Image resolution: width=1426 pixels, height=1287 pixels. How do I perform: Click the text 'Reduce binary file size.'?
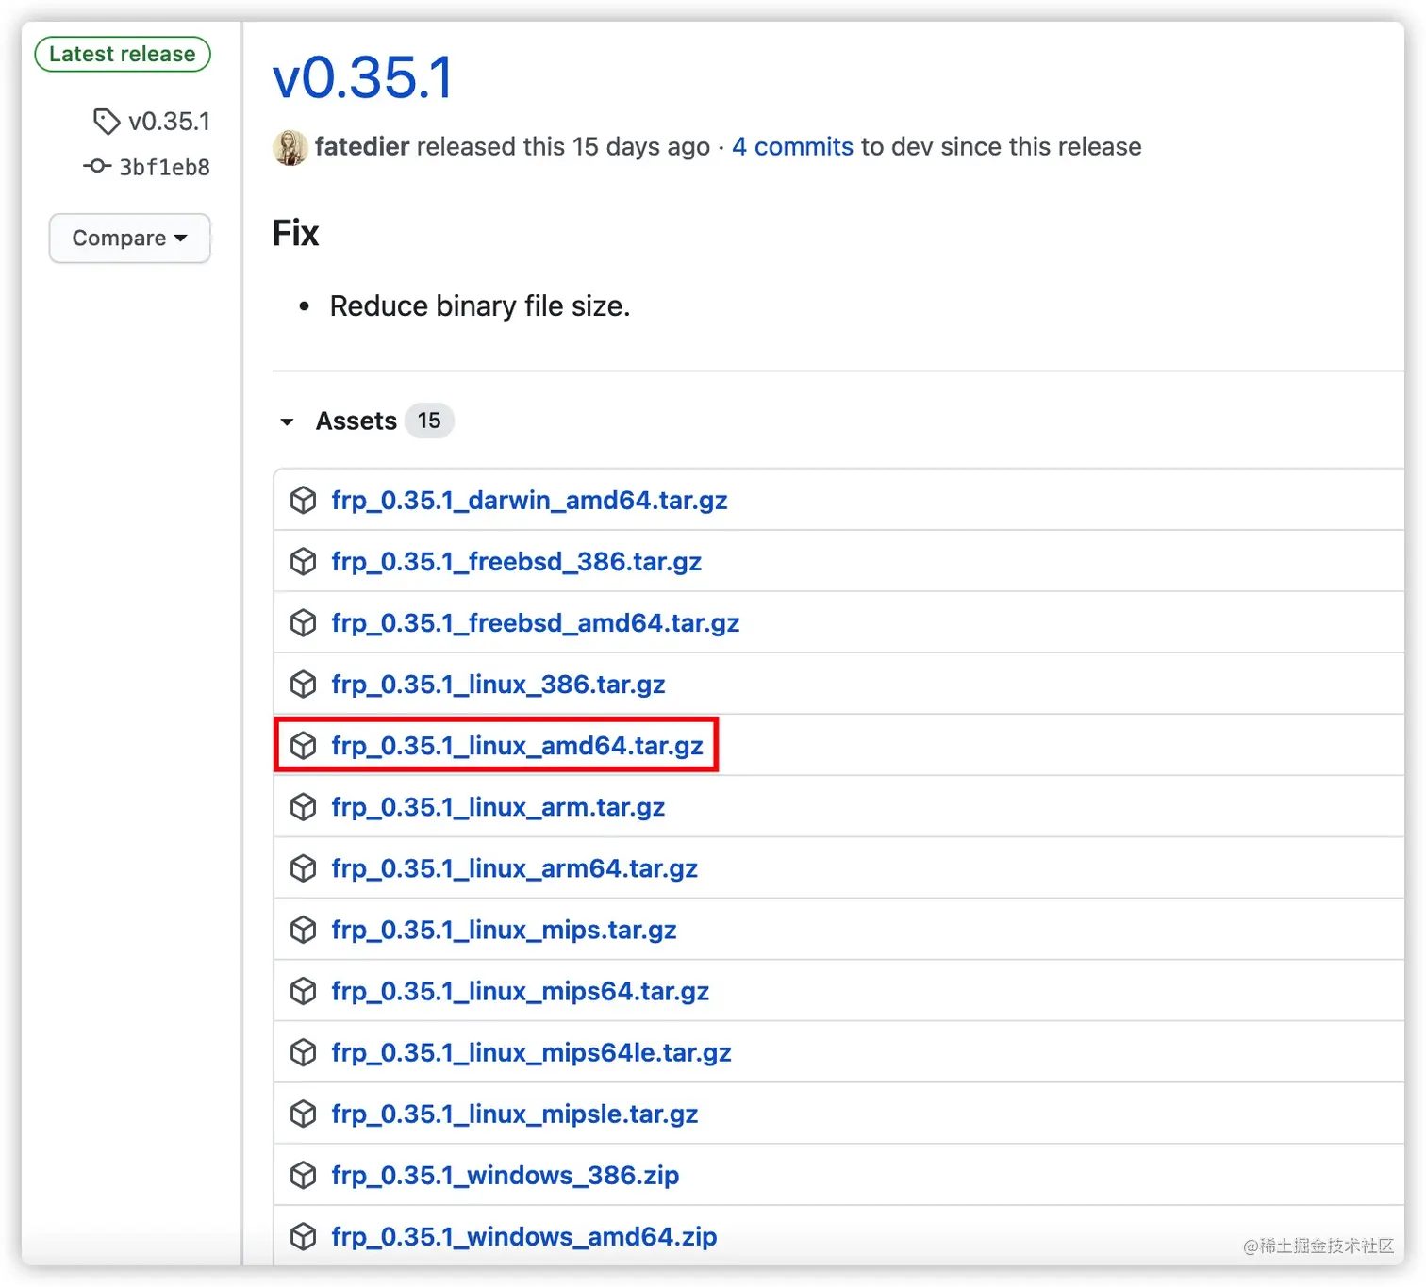pos(479,306)
